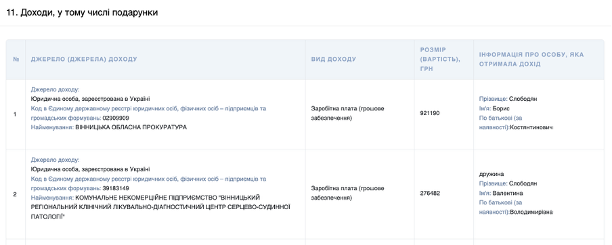Click 'Найменування:' label in row 2
This screenshot has height=245, width=612.
click(52, 198)
